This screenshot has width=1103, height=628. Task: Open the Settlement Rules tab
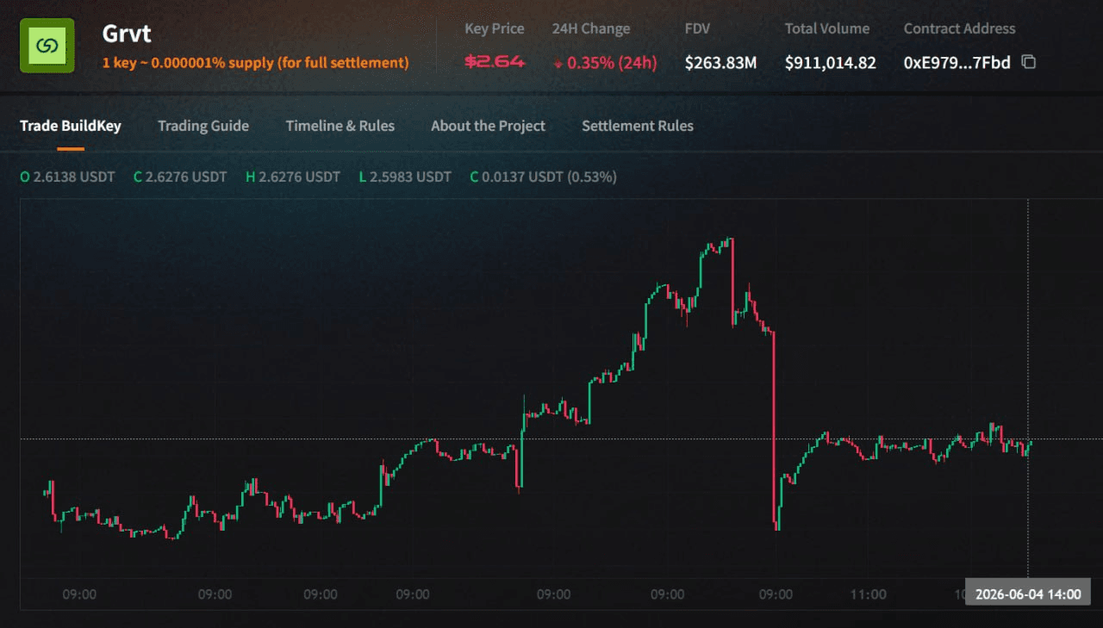click(x=638, y=126)
